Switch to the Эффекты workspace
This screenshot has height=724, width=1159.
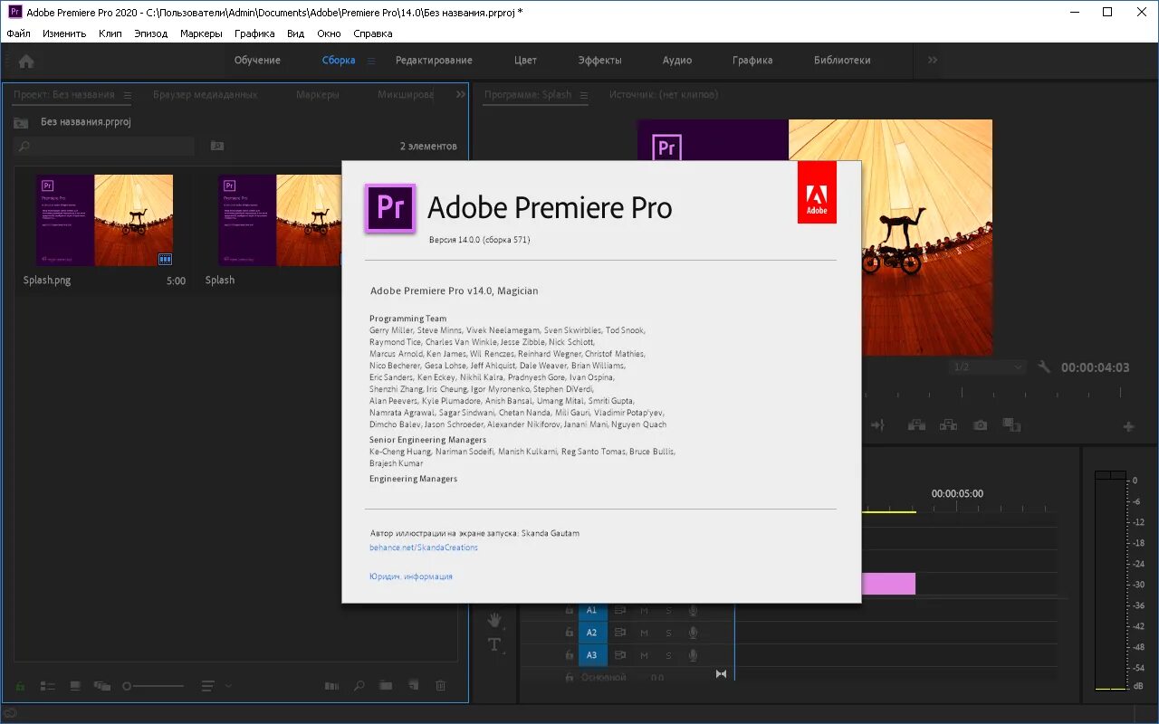(x=599, y=61)
